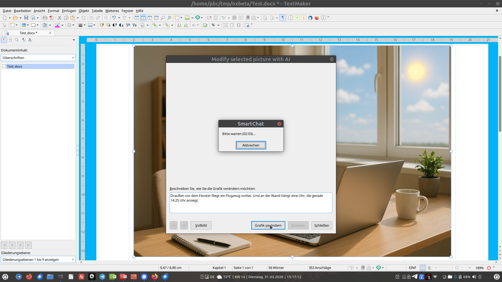The image size is (502, 282).
Task: Open the Tabelle menu
Action: pos(97,11)
